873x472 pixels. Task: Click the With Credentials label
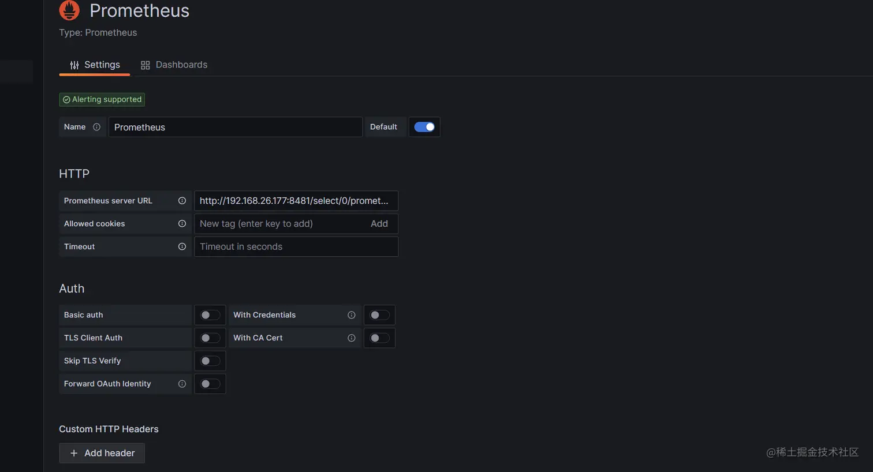point(264,315)
